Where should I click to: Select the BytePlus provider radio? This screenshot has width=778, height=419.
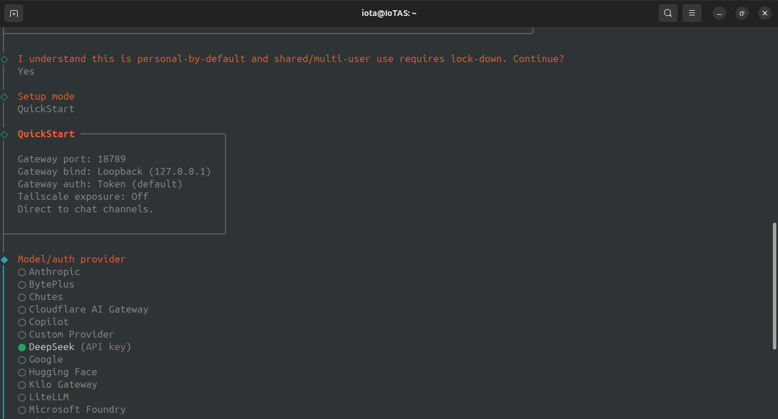22,285
